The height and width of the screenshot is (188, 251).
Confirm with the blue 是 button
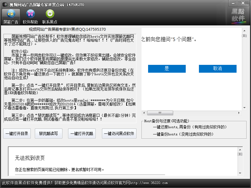click(167, 69)
